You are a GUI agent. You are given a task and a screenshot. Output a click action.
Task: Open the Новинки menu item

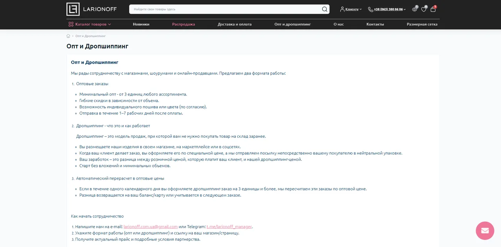coord(141,24)
